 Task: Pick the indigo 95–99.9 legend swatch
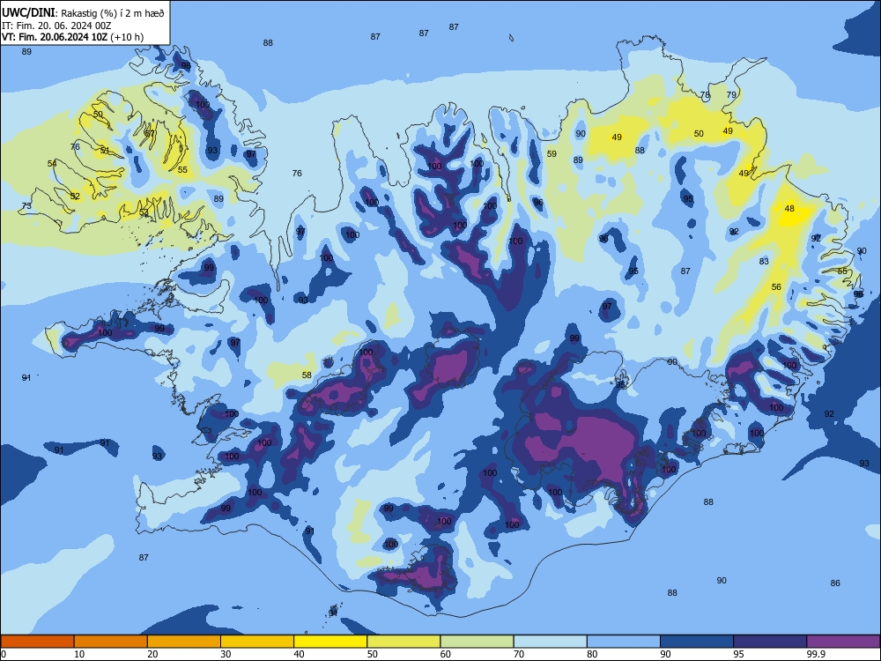(770, 642)
